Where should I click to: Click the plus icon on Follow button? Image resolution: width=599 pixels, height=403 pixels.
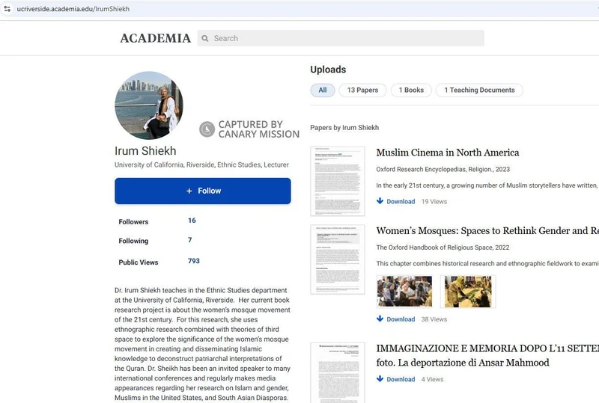click(189, 191)
